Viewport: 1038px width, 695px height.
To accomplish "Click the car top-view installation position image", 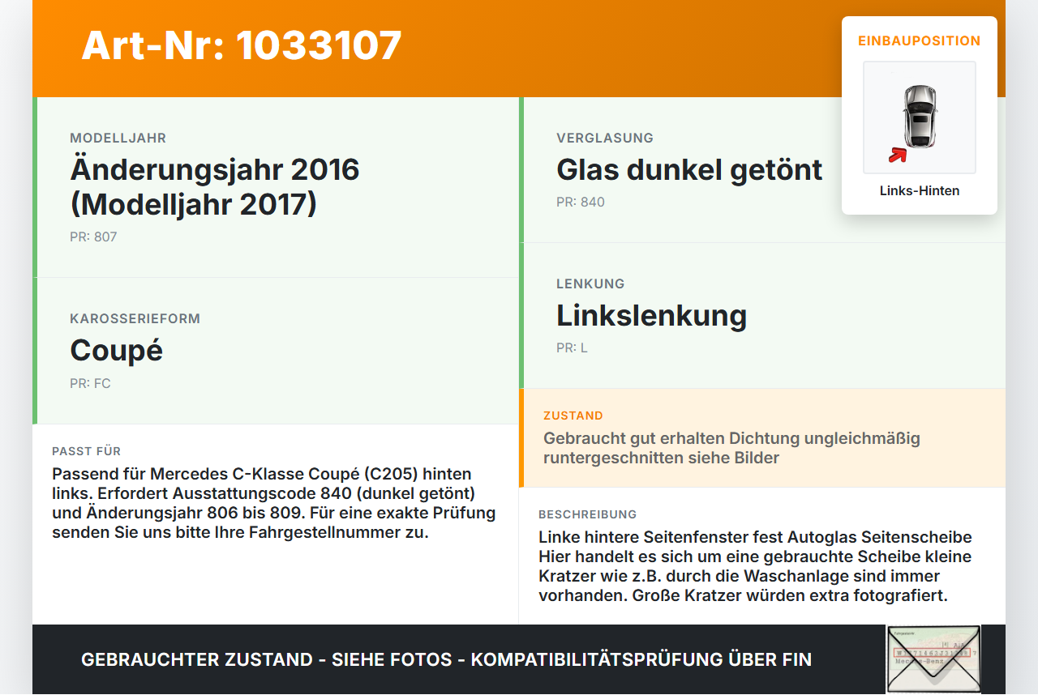I will pos(920,117).
